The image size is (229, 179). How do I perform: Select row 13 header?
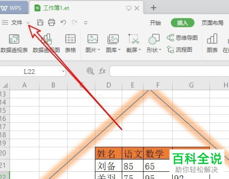(5, 94)
